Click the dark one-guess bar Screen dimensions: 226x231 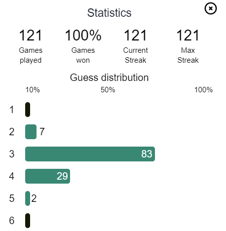[28, 110]
